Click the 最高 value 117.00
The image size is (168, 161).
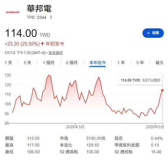(33, 145)
